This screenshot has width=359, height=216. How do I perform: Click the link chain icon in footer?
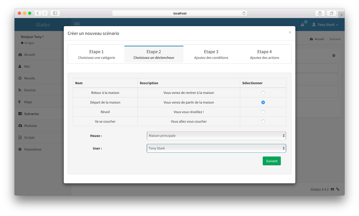tap(338, 189)
